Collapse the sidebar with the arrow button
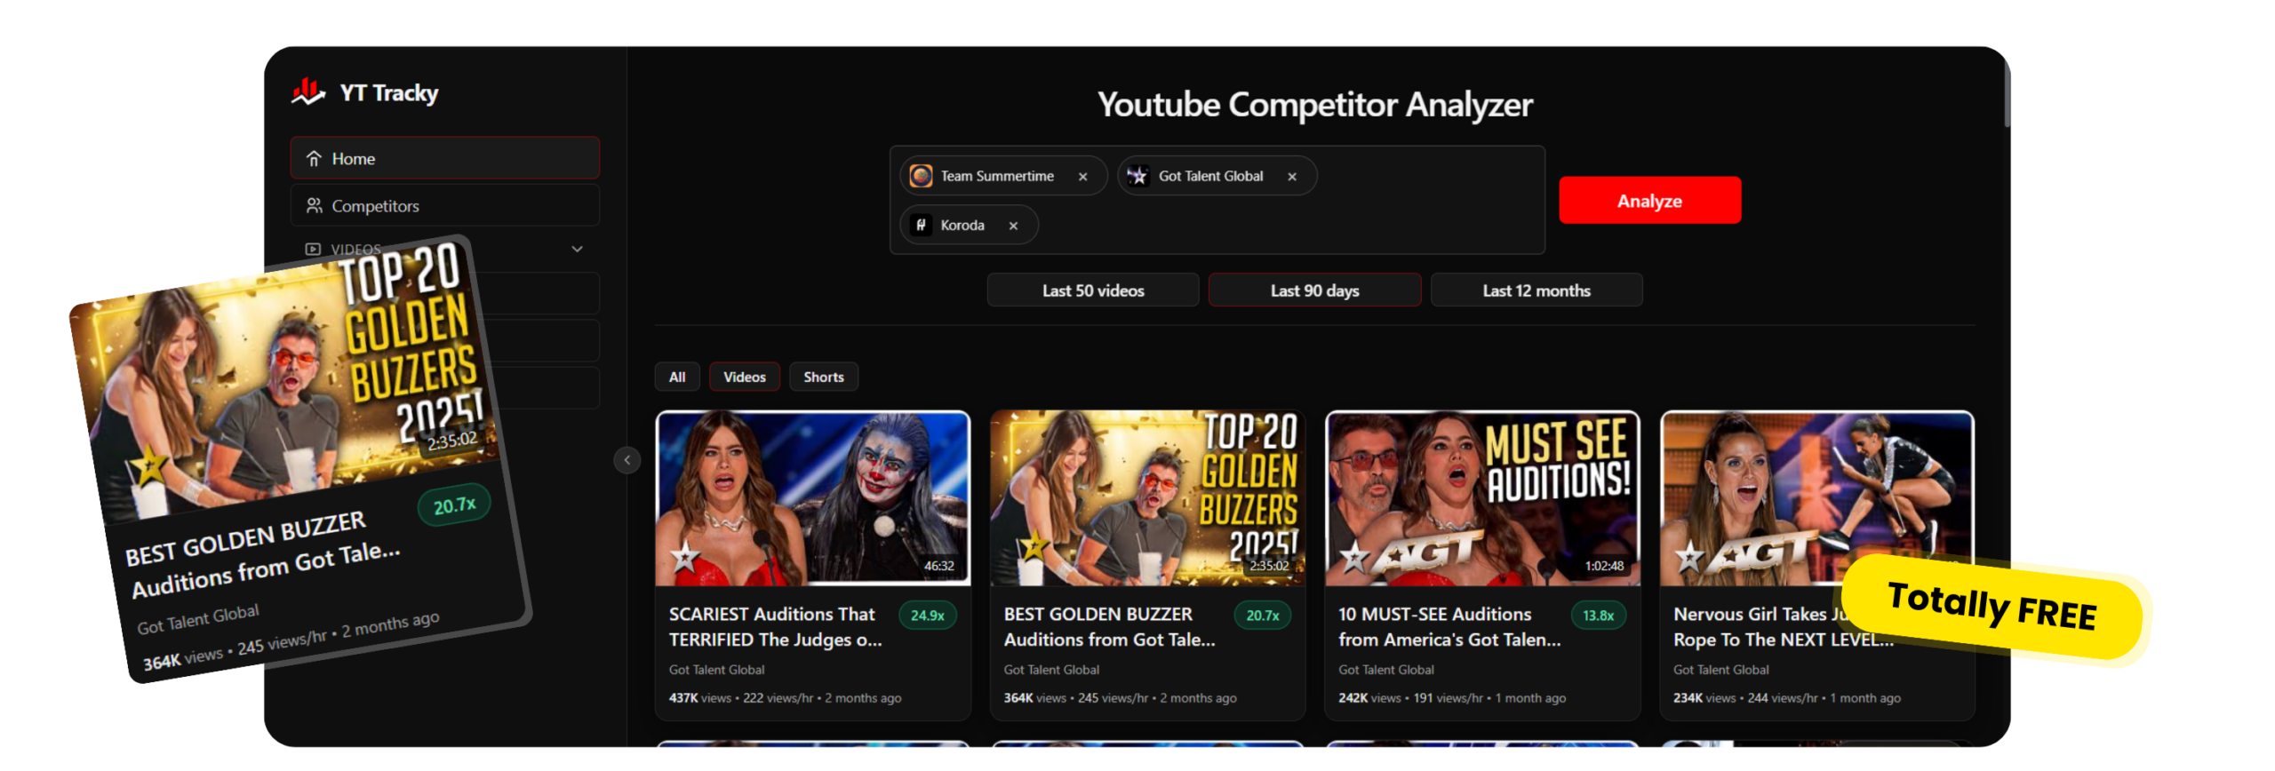2275x771 pixels. [x=627, y=460]
